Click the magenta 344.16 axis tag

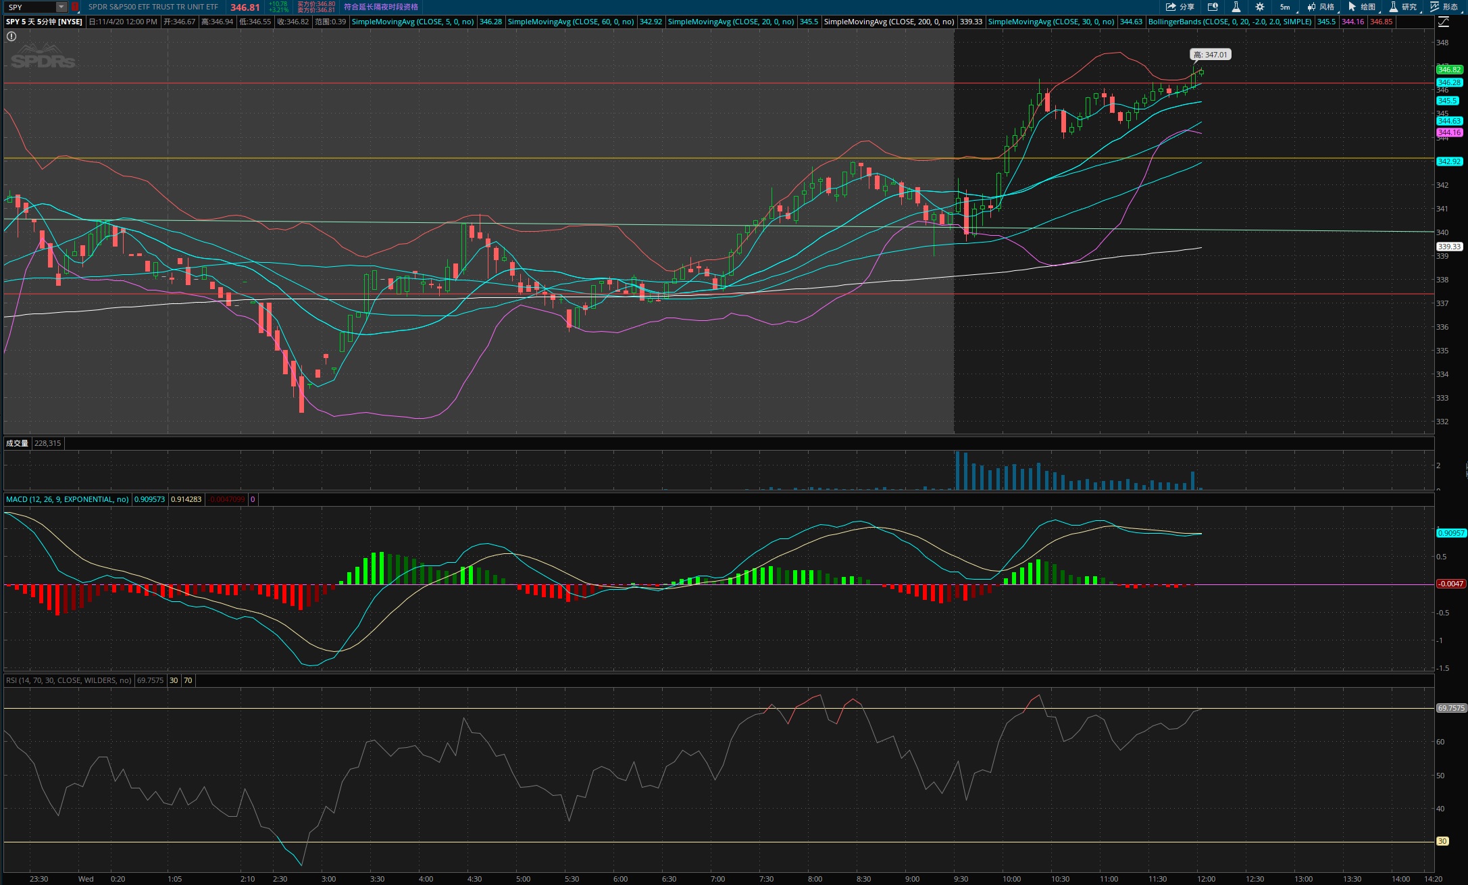click(1450, 132)
